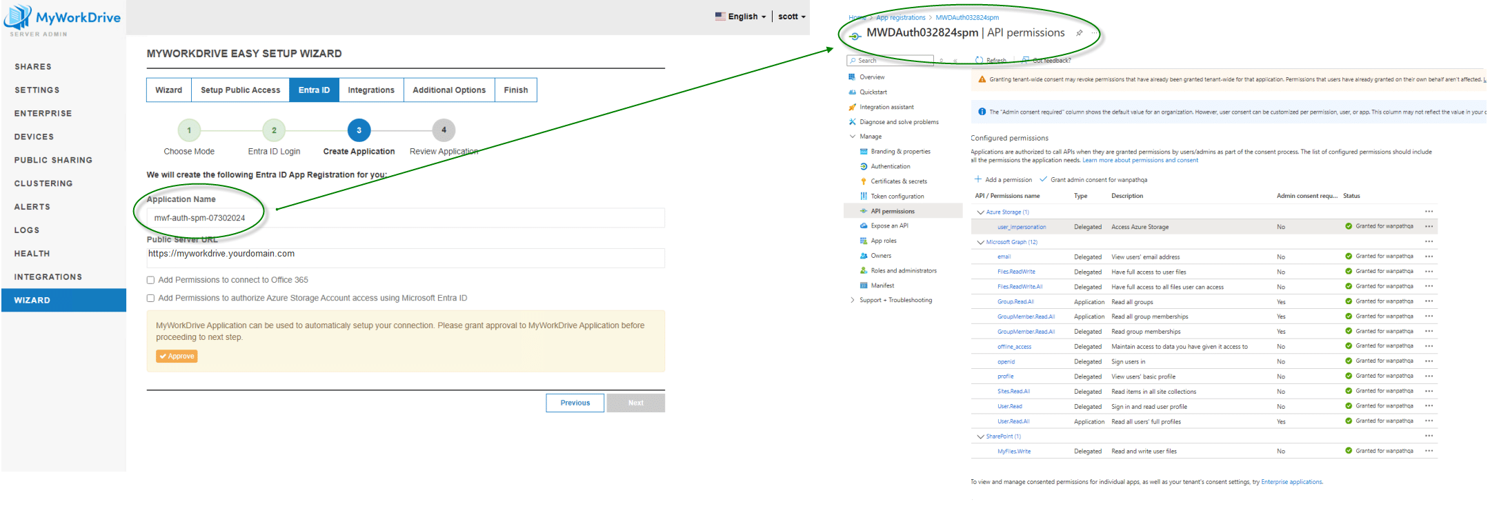This screenshot has width=1490, height=513.
Task: Open Diagnose and solve problems wrench icon
Action: point(852,122)
